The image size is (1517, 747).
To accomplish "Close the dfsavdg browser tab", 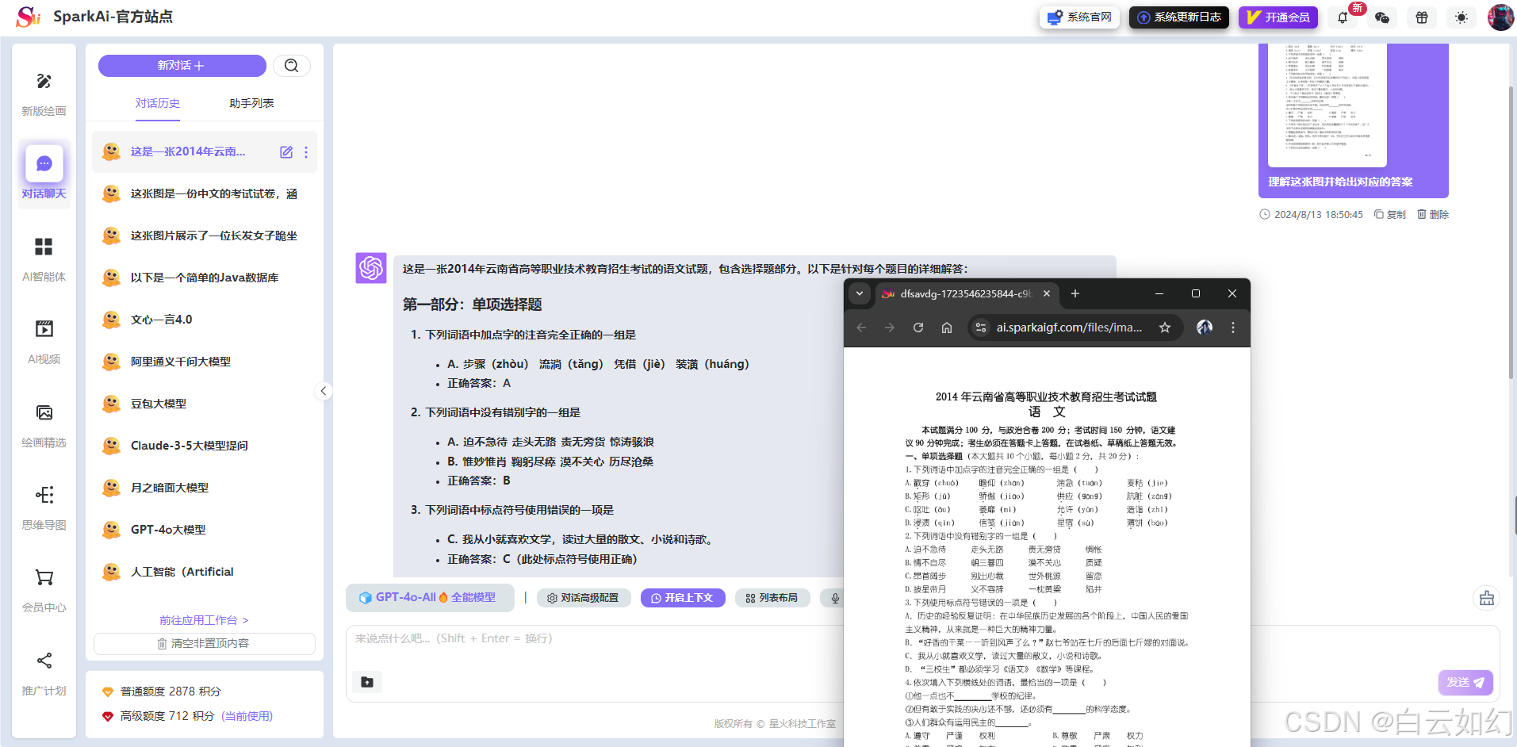I will click(x=1047, y=293).
